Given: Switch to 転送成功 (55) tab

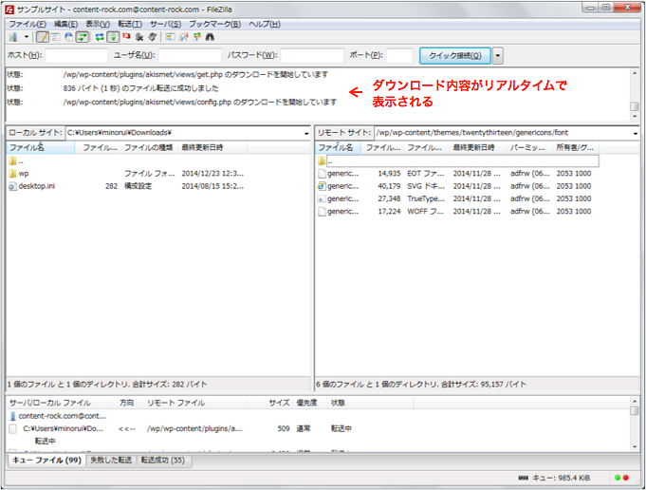Looking at the screenshot, I should point(163,461).
